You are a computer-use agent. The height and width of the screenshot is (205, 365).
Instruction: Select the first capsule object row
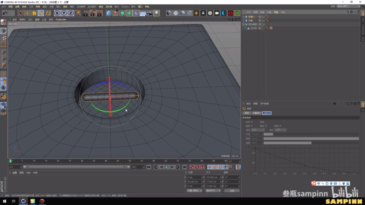point(251,17)
